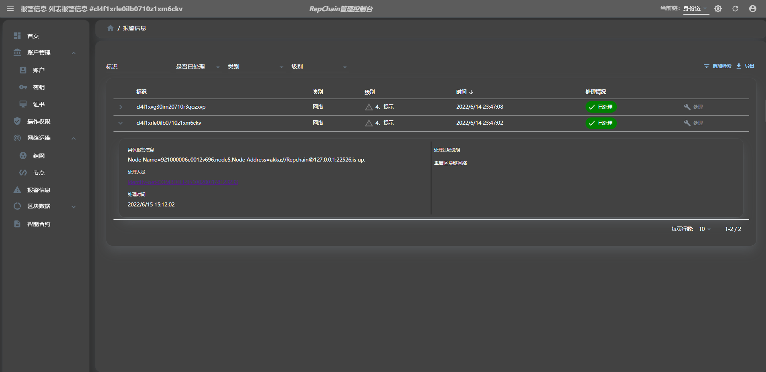Click the 增加检索 button
766x372 pixels.
pyautogui.click(x=717, y=66)
